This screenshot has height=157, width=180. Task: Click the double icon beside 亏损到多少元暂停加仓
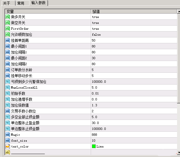(x=8, y=82)
